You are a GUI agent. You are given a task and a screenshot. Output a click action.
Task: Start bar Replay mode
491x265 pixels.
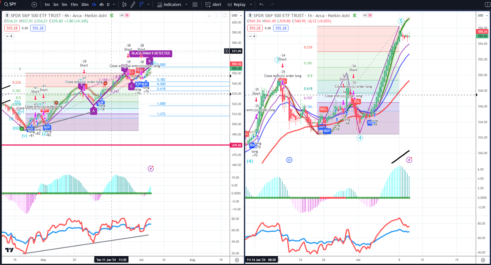[236, 5]
